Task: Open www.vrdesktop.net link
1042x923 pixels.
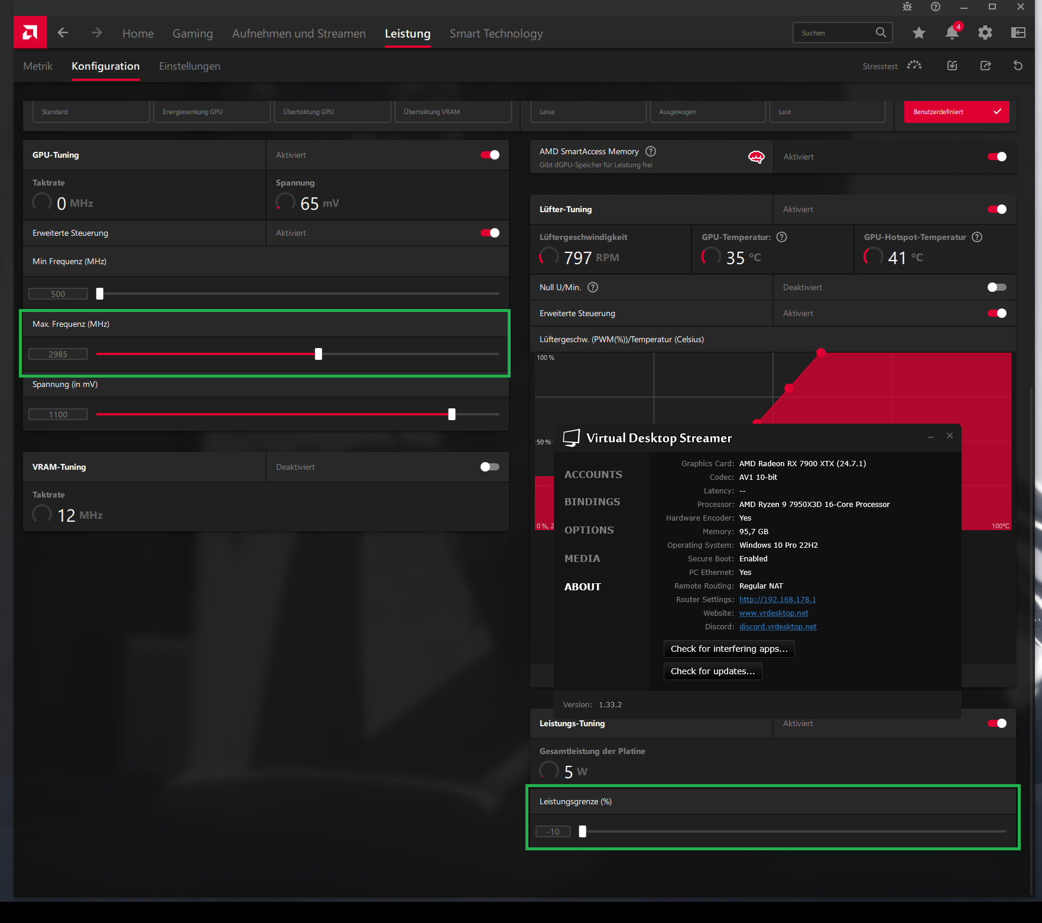Action: pyautogui.click(x=774, y=613)
